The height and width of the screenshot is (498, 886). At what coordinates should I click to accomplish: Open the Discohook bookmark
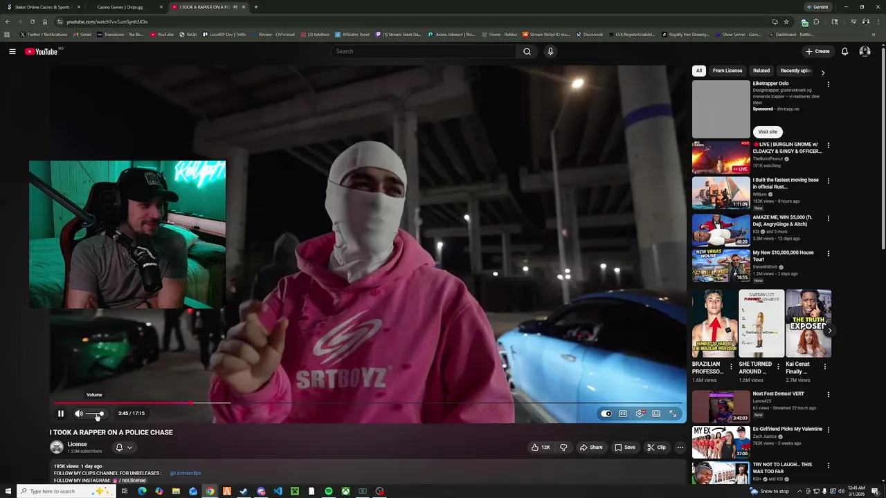click(590, 34)
